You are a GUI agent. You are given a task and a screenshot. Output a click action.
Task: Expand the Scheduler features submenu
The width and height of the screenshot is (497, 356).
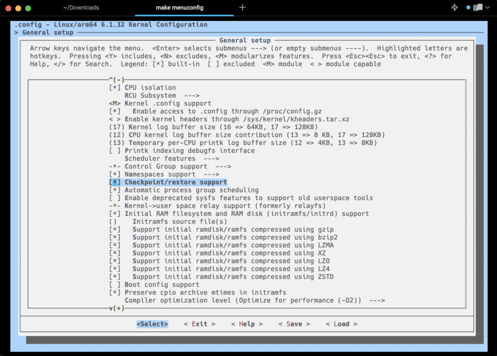coord(172,159)
